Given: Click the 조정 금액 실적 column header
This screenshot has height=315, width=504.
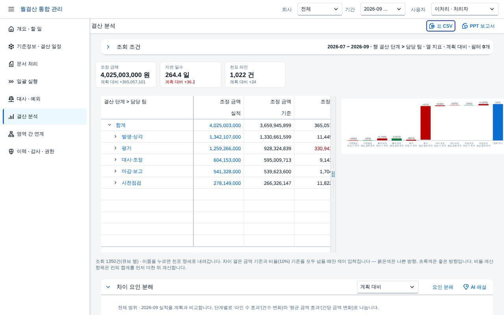Looking at the screenshot, I should pos(219,107).
